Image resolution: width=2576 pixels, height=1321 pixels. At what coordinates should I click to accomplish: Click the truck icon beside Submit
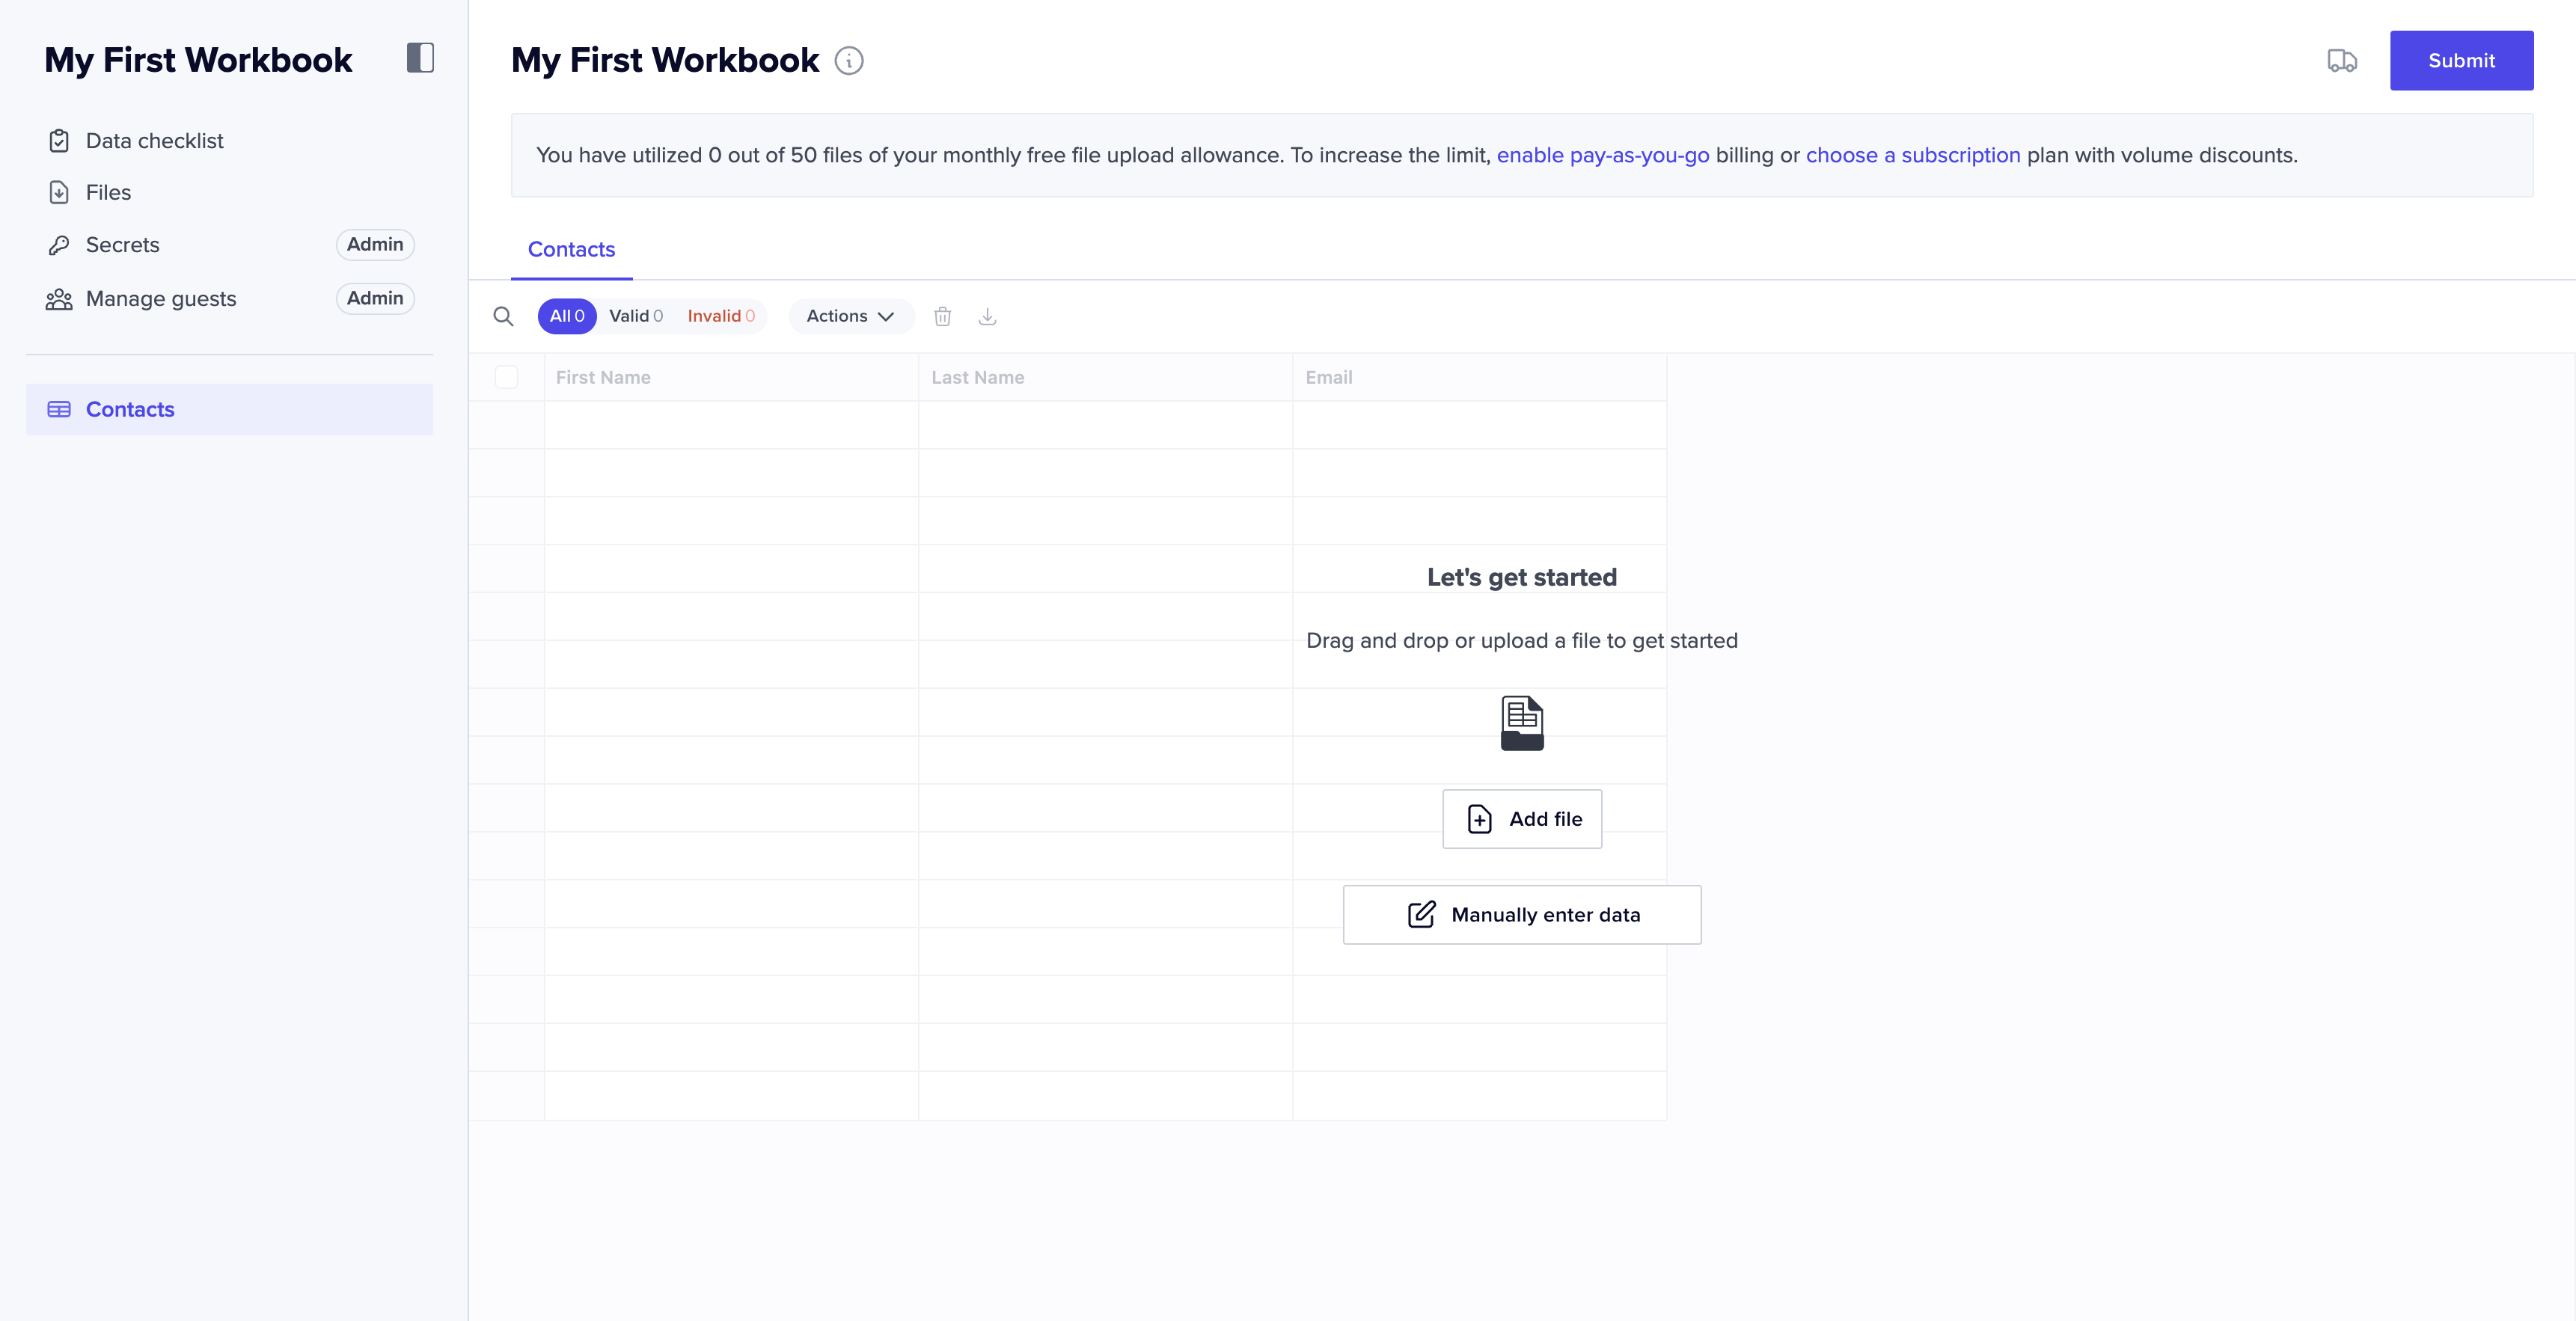click(x=2342, y=61)
